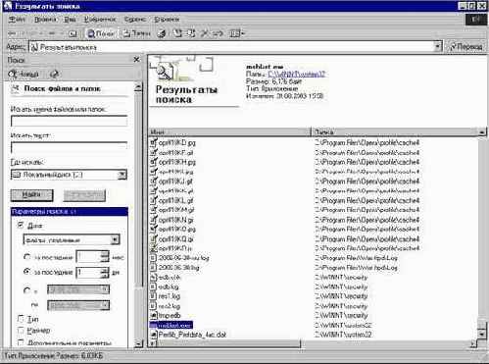
Task: Sort by the Папка column header
Action: 395,131
